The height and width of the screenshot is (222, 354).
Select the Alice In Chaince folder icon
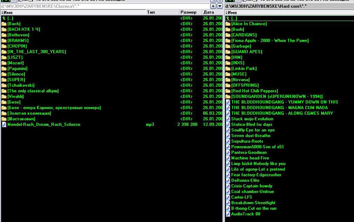tap(228, 24)
